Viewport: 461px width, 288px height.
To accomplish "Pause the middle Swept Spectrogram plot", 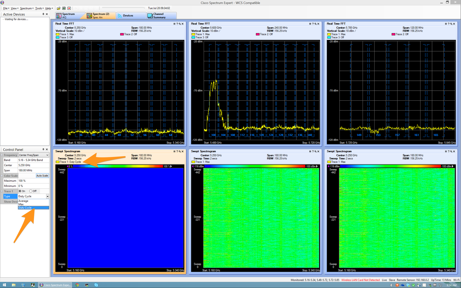I will 310,151.
